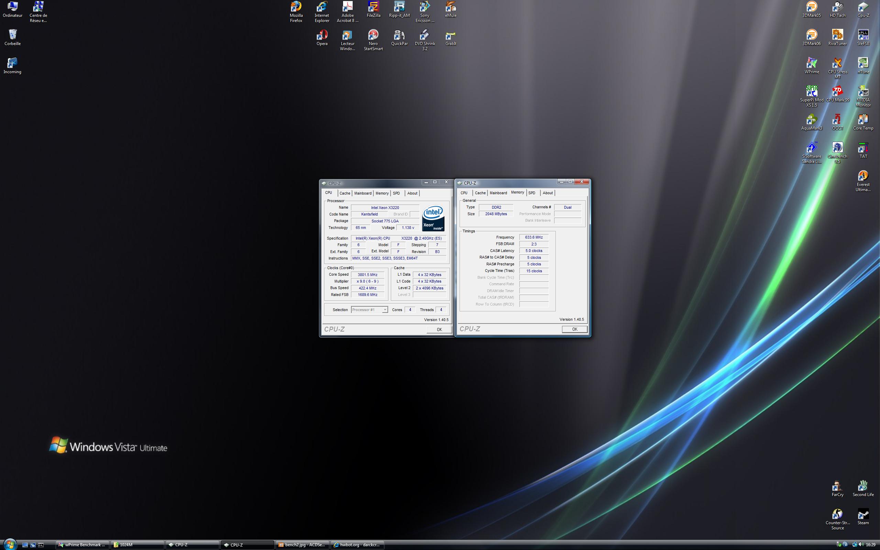Click the eMule desktop icon
Viewport: 880px width, 550px height.
[451, 10]
